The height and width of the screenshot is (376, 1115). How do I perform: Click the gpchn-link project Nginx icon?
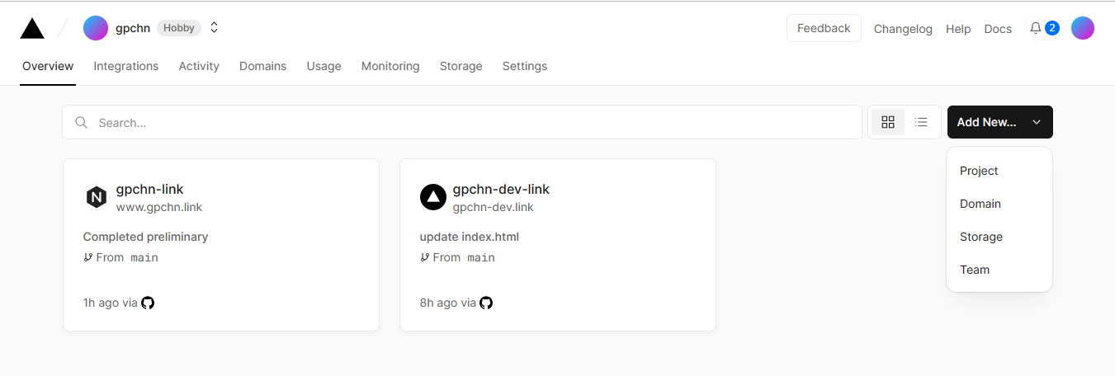[x=97, y=197]
